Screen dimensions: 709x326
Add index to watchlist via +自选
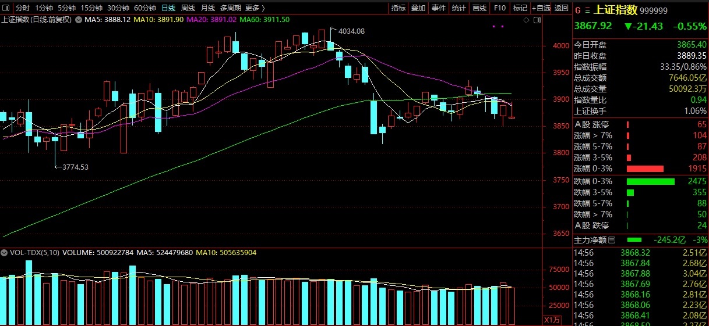tap(540, 8)
